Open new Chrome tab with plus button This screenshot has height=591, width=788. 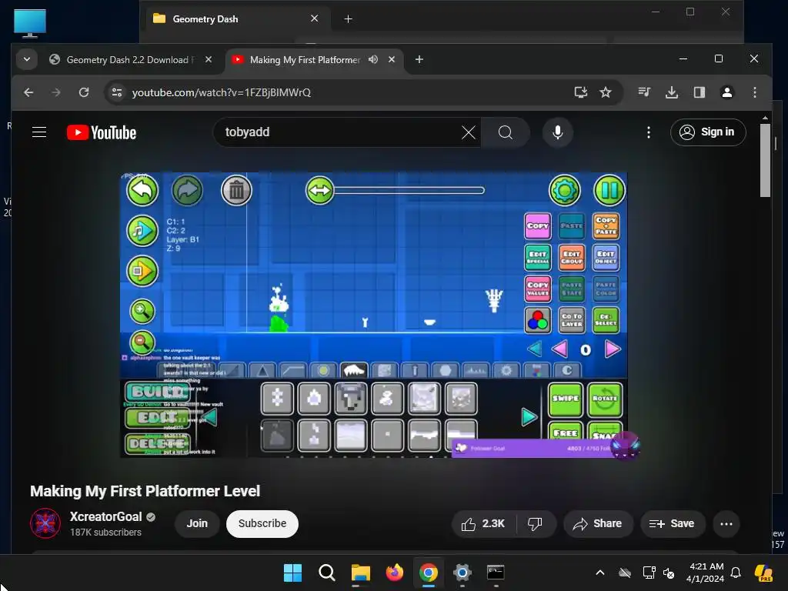click(419, 59)
